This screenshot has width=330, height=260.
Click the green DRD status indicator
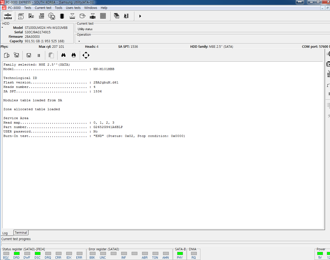pos(16,253)
